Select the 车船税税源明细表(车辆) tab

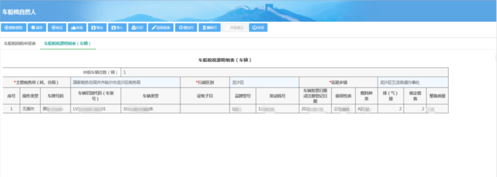[68, 44]
